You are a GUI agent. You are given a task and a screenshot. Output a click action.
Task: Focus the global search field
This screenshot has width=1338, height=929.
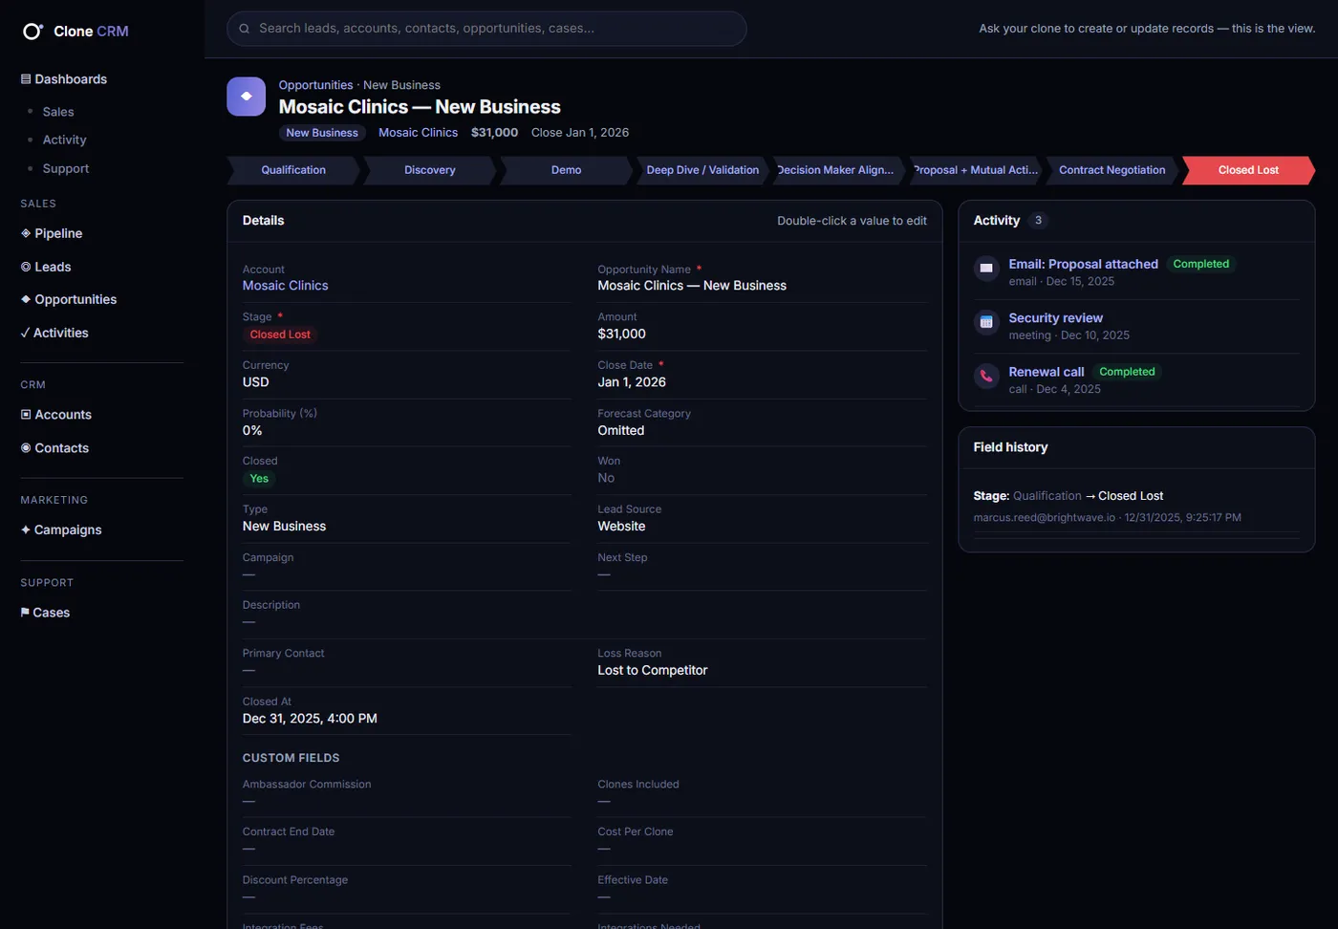pyautogui.click(x=486, y=29)
